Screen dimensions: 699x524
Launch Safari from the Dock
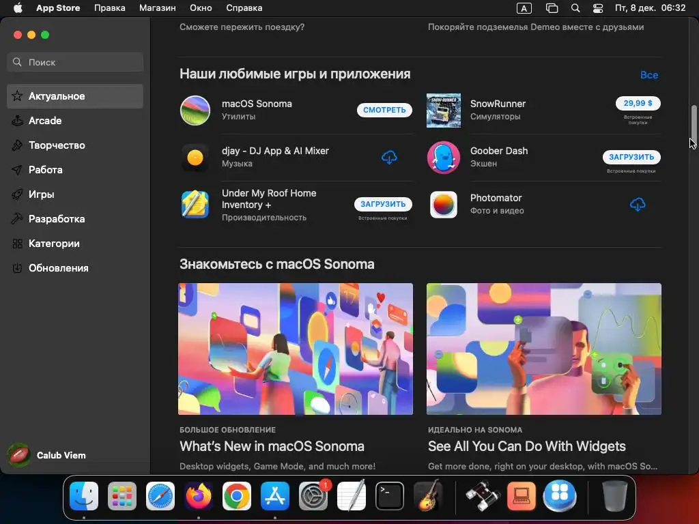pyautogui.click(x=160, y=496)
